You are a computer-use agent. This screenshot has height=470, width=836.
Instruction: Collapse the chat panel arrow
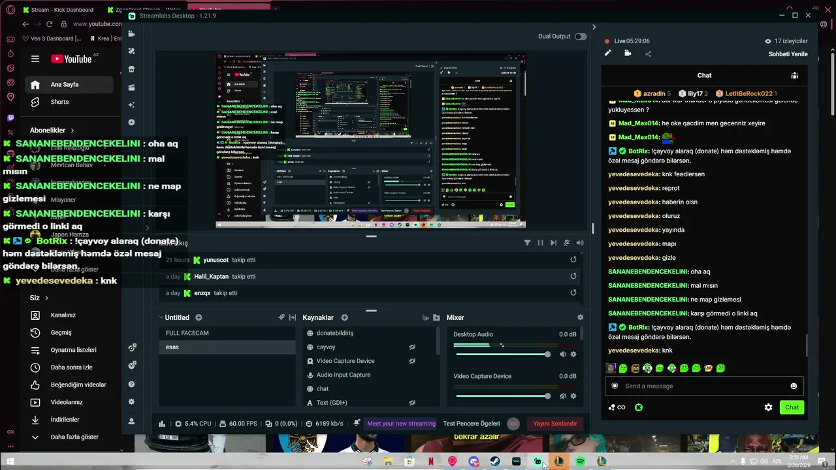coord(594,27)
